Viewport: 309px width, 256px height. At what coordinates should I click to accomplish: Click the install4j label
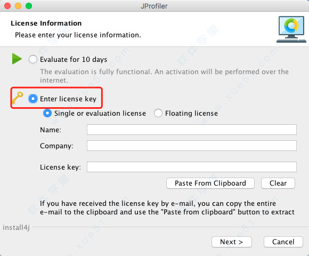[x=16, y=227]
